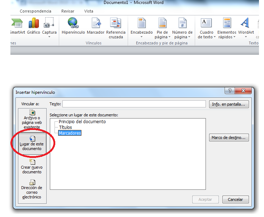Open the Correspondencia tab
The width and height of the screenshot is (264, 217).
(36, 11)
